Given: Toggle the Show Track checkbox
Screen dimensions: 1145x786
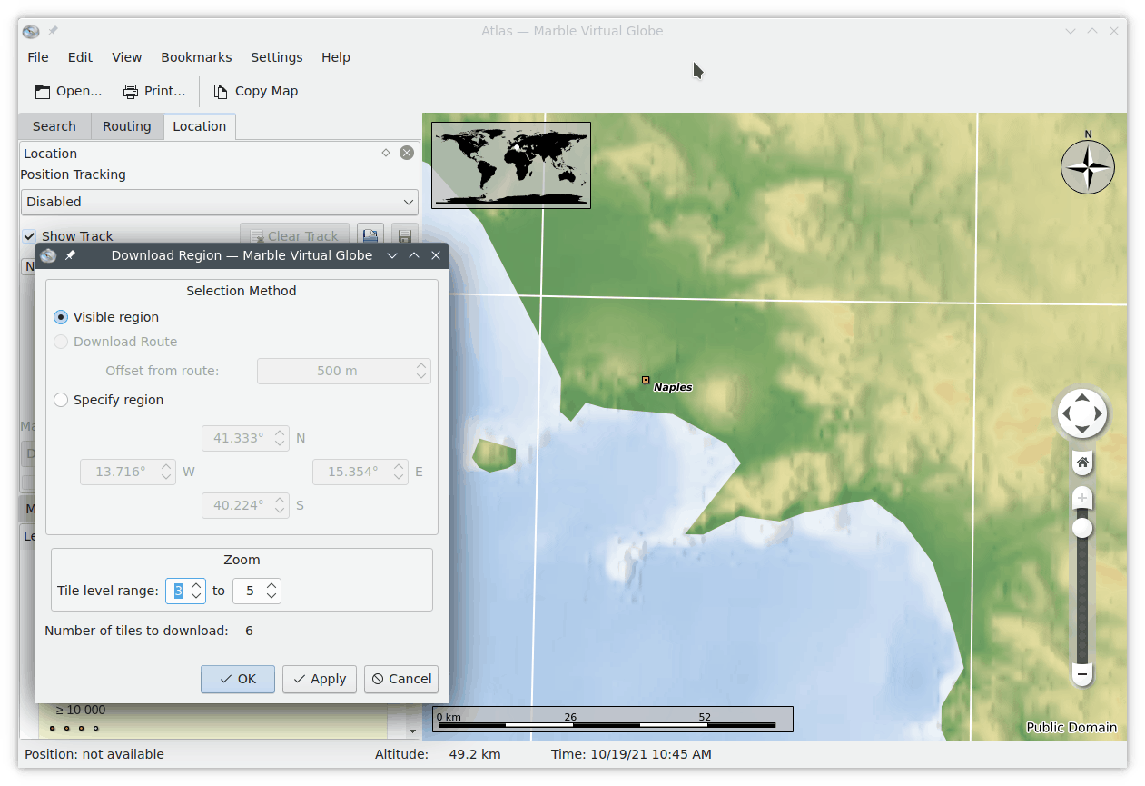Looking at the screenshot, I should [30, 236].
